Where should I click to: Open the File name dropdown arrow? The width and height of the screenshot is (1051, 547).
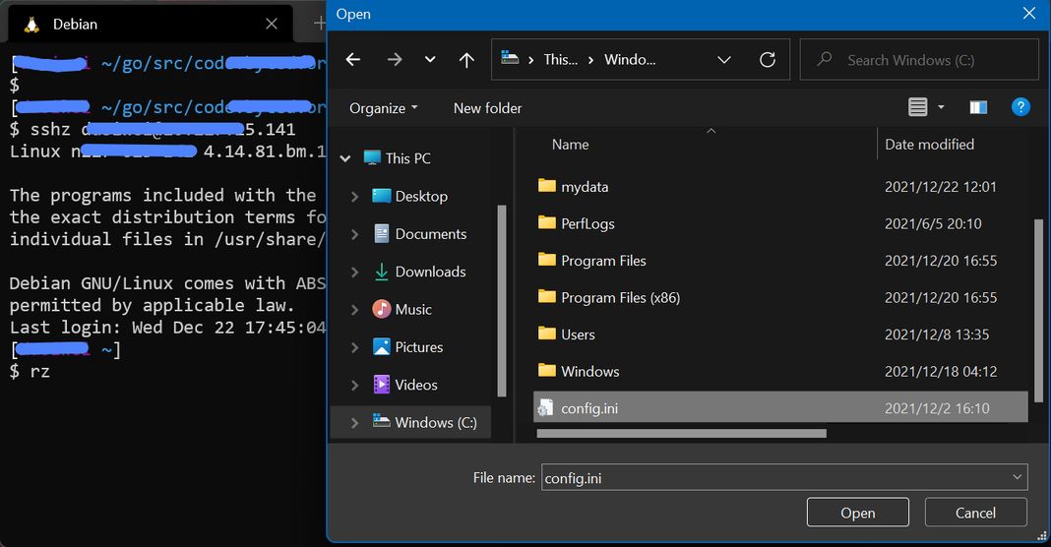[x=1018, y=477]
